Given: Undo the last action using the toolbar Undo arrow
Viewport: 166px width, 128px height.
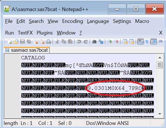Looking at the screenshot, I should (x=79, y=42).
